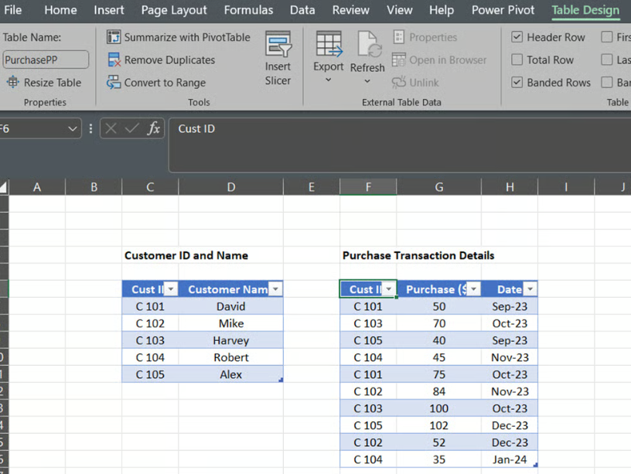The width and height of the screenshot is (631, 474).
Task: Open the Power Pivot tab
Action: (x=503, y=10)
